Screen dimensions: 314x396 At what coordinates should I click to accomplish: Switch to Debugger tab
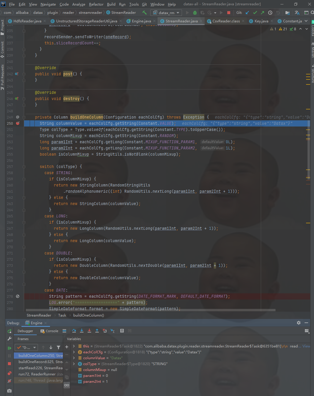coord(25,331)
